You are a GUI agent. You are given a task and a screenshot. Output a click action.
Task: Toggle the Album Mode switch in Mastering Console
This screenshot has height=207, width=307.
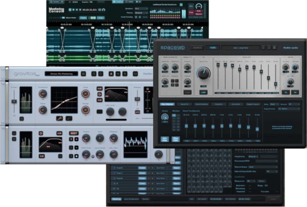click(x=63, y=18)
